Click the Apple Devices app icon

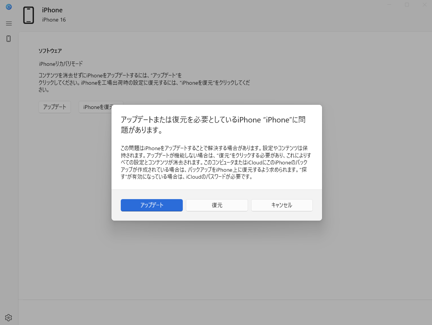pos(8,7)
